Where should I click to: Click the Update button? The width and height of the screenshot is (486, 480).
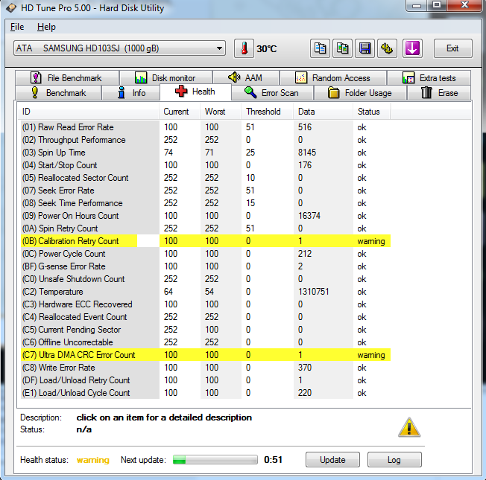(x=332, y=460)
